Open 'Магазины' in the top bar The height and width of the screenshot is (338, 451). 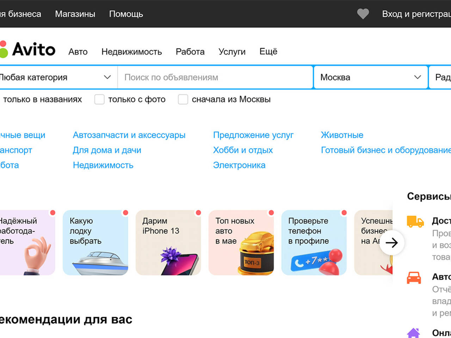tap(75, 14)
